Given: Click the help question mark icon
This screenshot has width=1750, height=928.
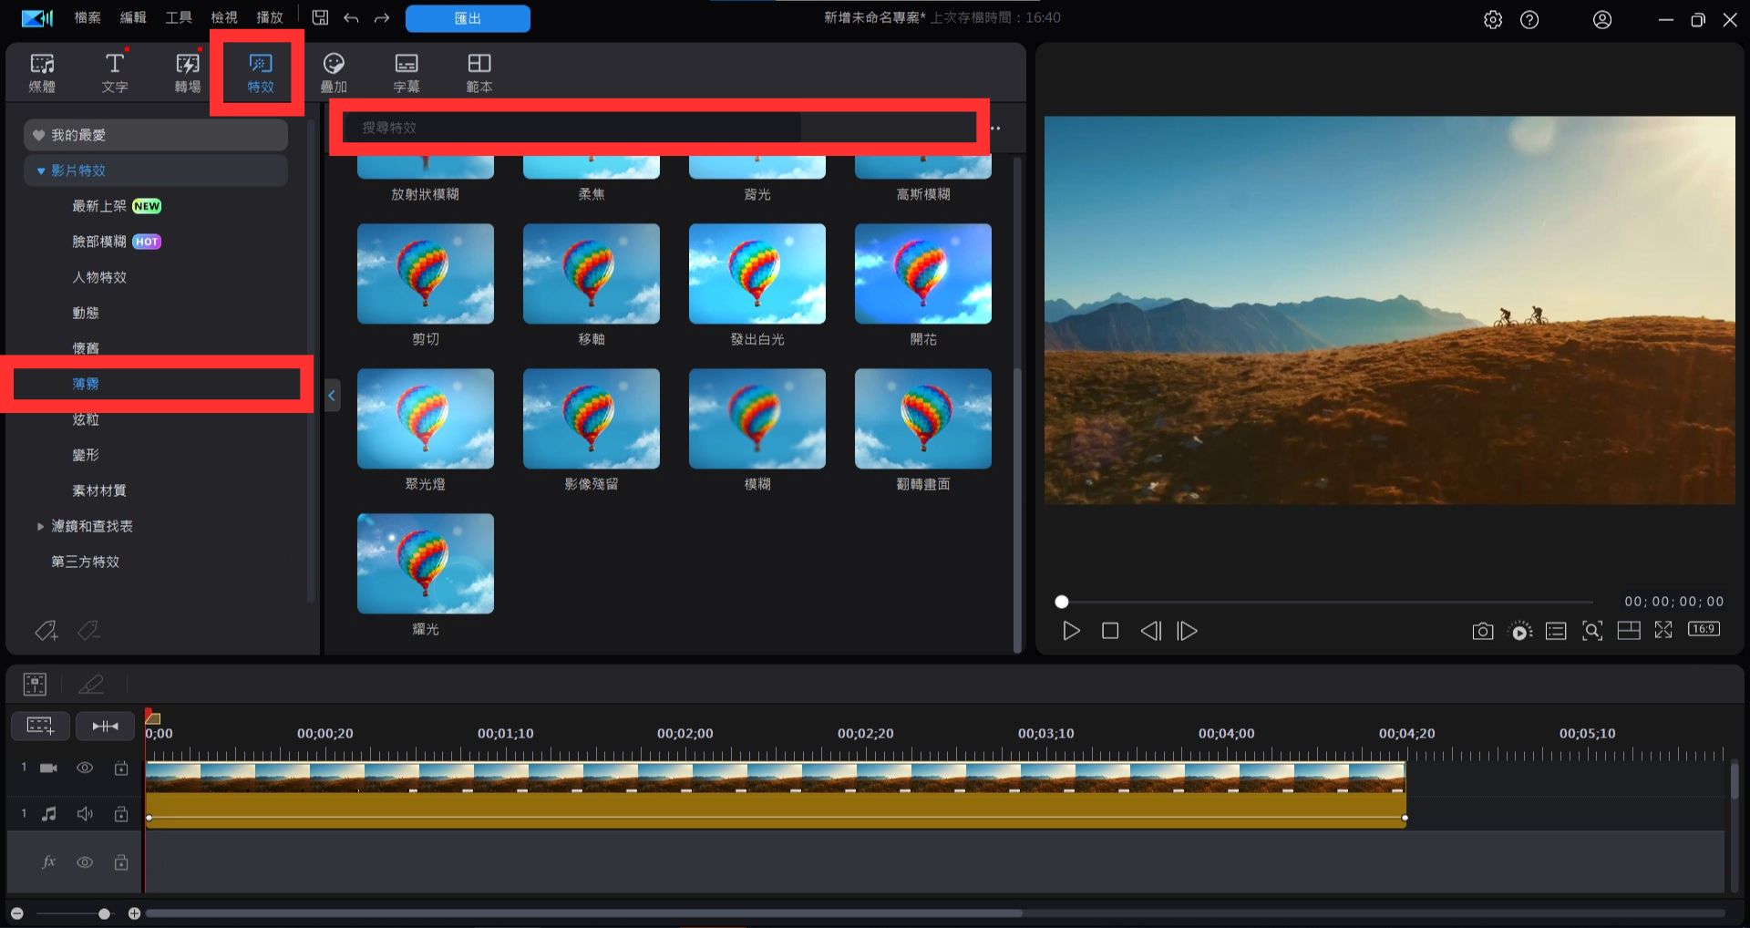Looking at the screenshot, I should pos(1529,19).
